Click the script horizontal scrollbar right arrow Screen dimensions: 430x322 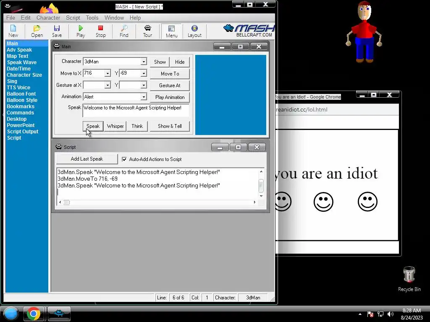pos(254,203)
